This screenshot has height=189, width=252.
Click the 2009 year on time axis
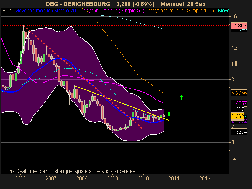(112, 178)
